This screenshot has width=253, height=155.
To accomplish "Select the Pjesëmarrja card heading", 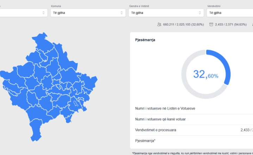I will [x=145, y=40].
